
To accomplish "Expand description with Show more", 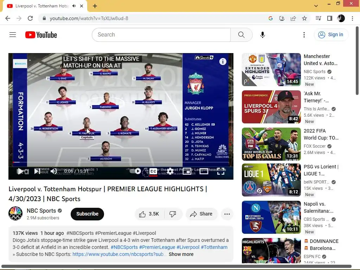I will [181, 254].
